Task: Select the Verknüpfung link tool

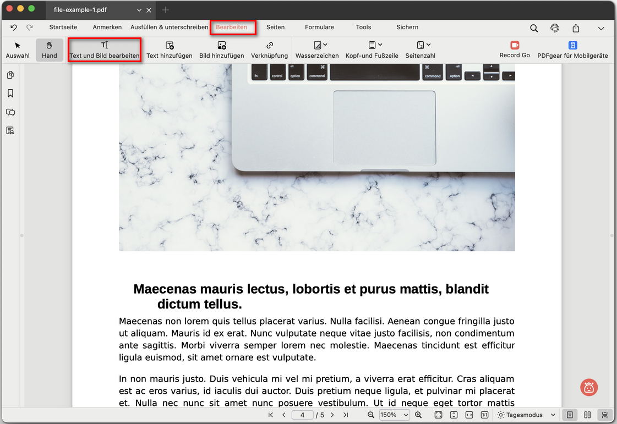Action: (270, 50)
